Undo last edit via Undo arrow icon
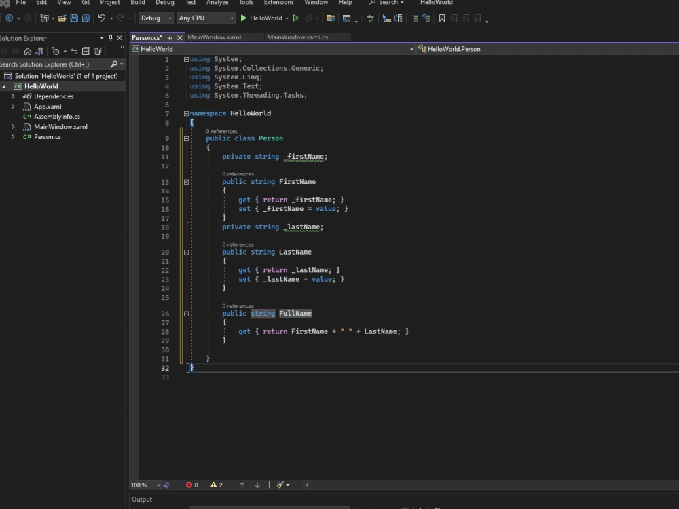Screen dimensions: 679x509 point(100,18)
